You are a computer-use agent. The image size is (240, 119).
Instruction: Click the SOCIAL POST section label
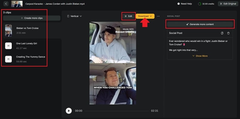click(x=173, y=16)
